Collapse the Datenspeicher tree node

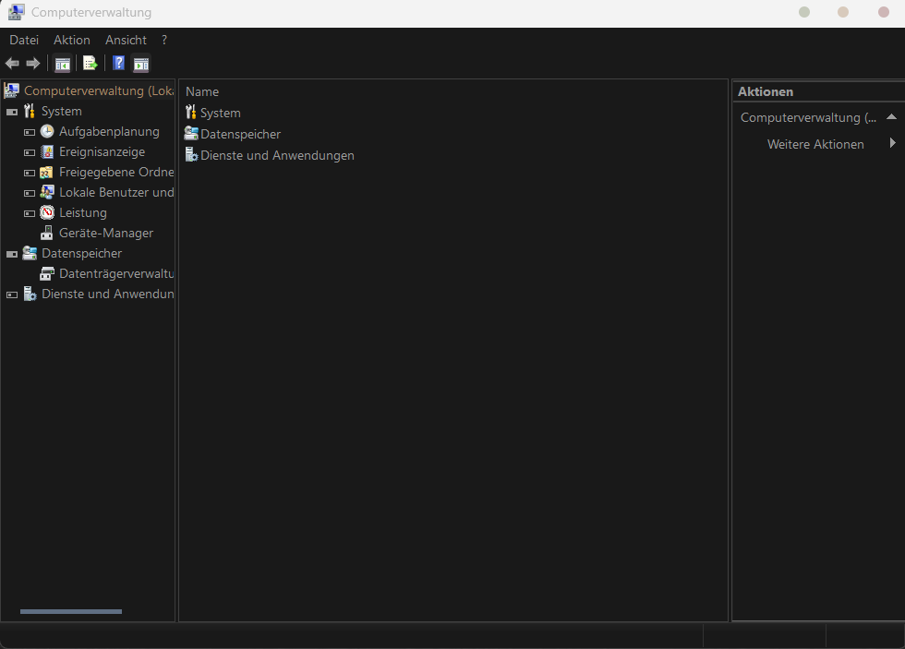point(12,254)
